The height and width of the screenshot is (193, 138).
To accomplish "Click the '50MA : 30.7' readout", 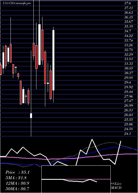I will click(x=17, y=189).
